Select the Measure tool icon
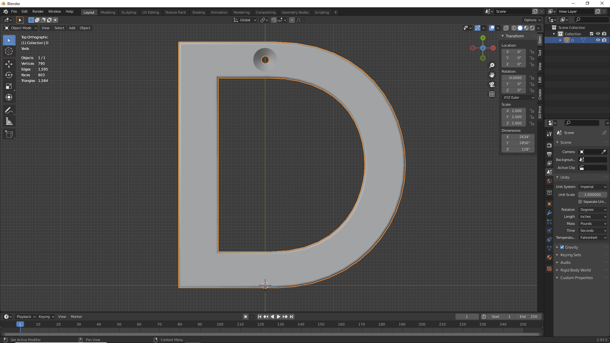 coord(9,121)
